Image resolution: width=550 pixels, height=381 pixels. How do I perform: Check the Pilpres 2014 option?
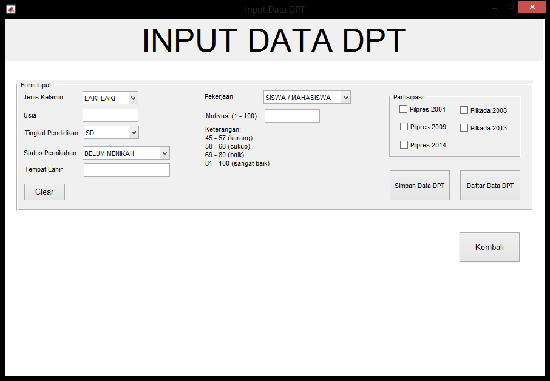click(x=404, y=145)
